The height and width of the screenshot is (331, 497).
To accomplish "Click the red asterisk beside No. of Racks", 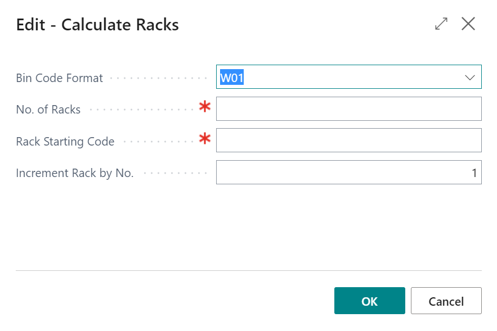I will [205, 106].
